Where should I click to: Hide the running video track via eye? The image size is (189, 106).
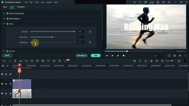pyautogui.click(x=11, y=93)
